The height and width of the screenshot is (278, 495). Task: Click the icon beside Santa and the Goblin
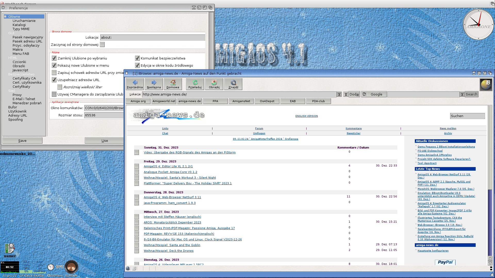137,245
